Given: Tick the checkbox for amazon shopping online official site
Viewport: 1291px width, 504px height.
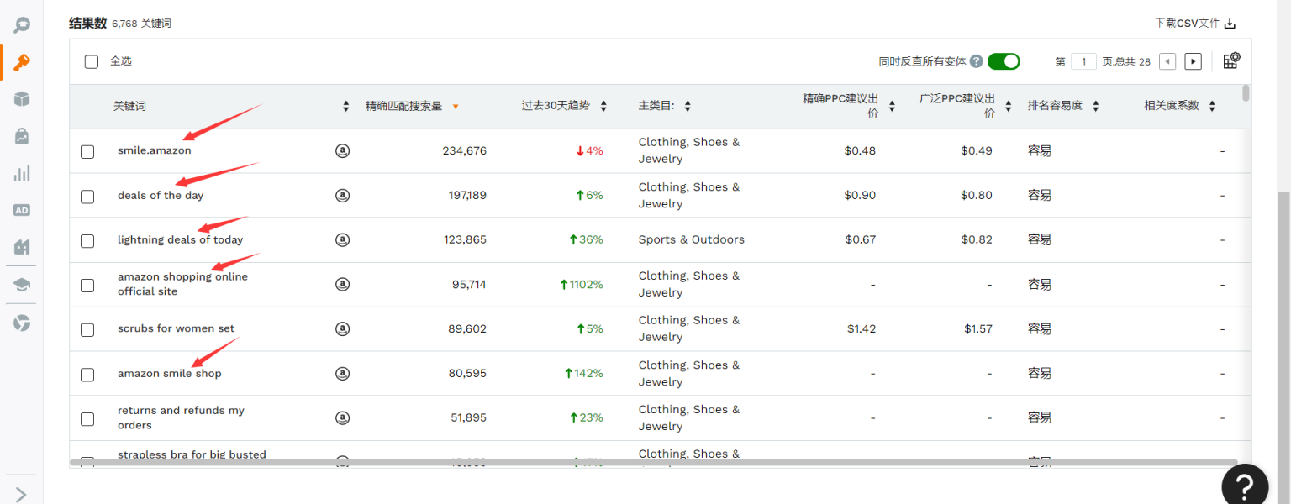Looking at the screenshot, I should click(87, 286).
